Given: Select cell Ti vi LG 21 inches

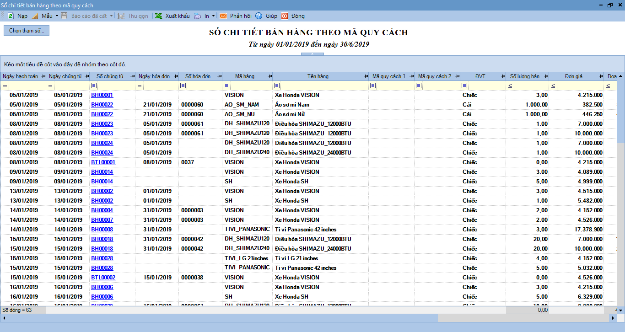Looking at the screenshot, I should pos(321,258).
